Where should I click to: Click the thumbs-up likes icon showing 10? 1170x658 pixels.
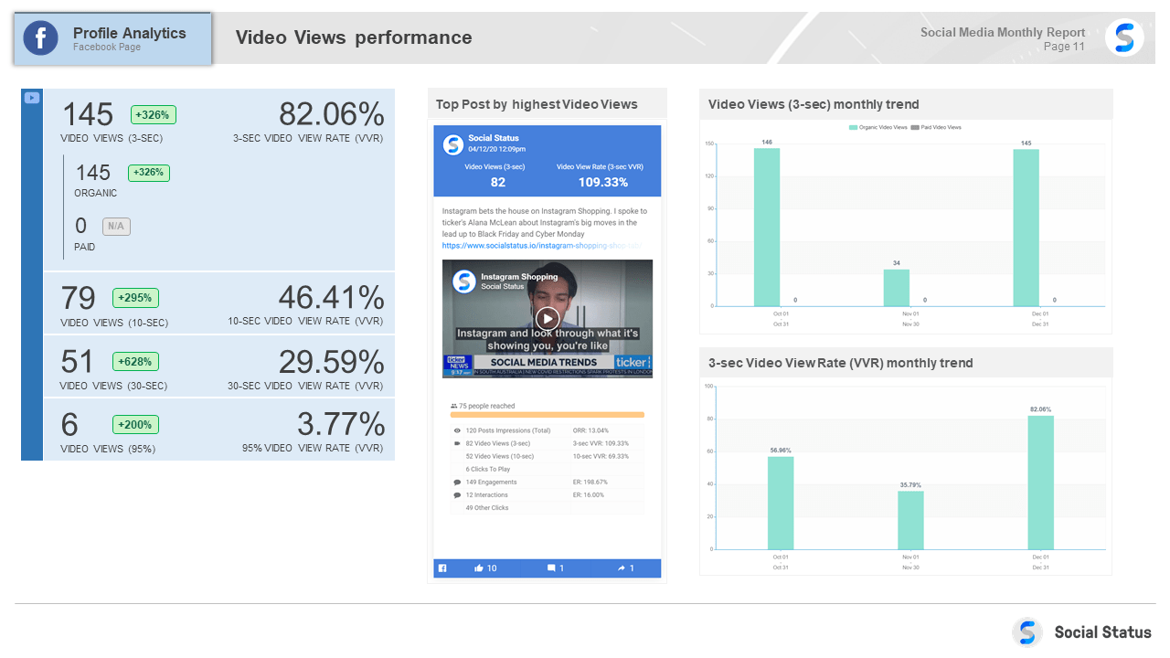click(x=478, y=568)
